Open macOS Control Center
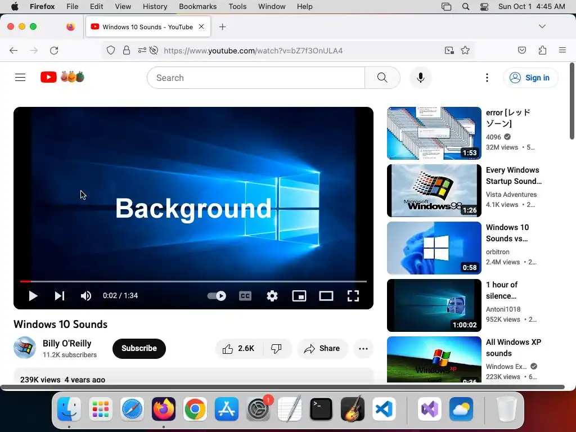The height and width of the screenshot is (432, 576). point(484,6)
